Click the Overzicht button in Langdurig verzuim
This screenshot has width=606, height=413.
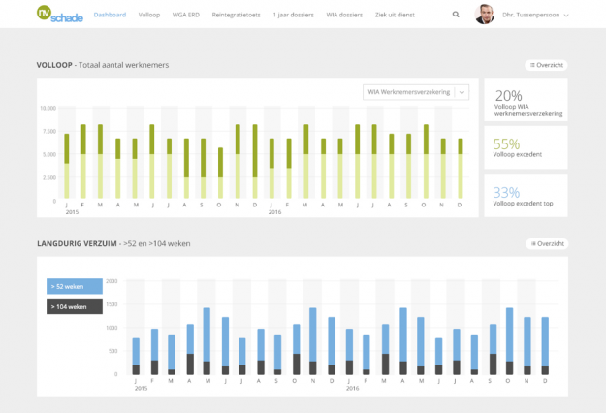pyautogui.click(x=547, y=244)
